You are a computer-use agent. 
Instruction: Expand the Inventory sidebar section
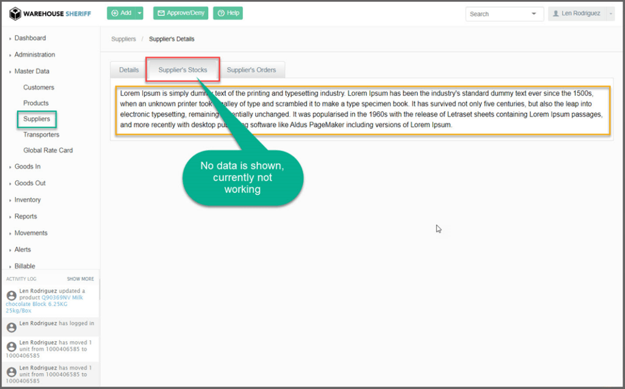click(x=27, y=200)
